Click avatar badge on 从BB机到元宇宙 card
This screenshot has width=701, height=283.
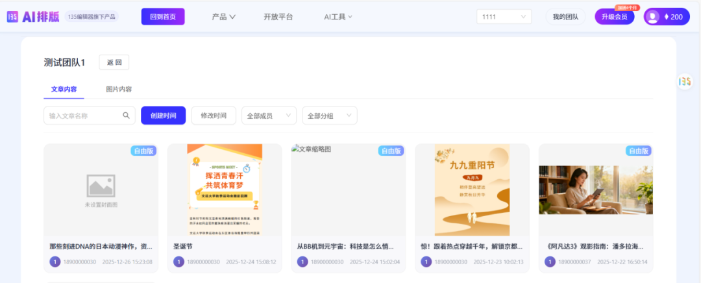[x=302, y=262]
